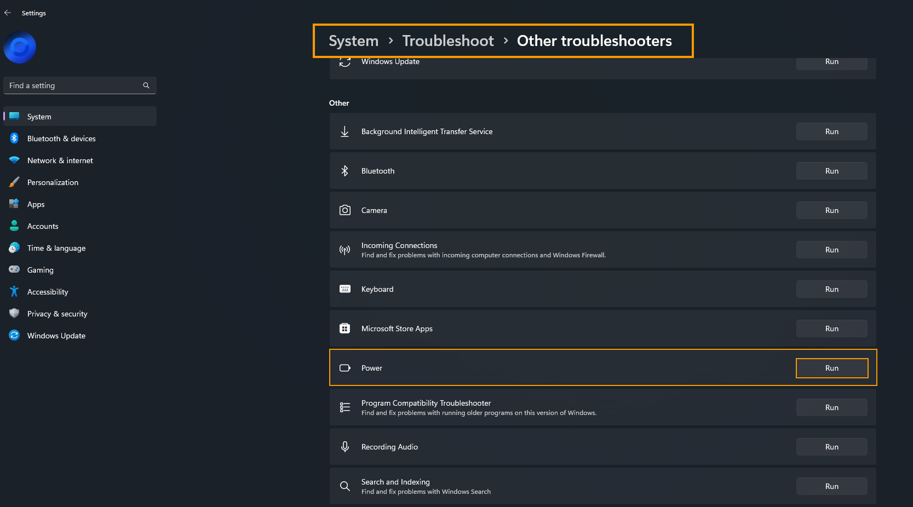
Task: Focus the Find a setting field
Action: point(80,85)
